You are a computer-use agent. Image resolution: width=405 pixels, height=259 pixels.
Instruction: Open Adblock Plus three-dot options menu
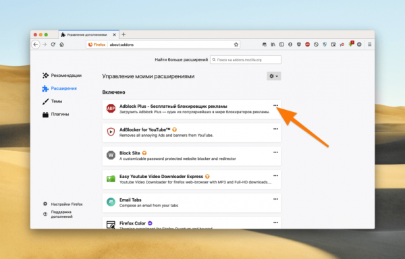(275, 105)
